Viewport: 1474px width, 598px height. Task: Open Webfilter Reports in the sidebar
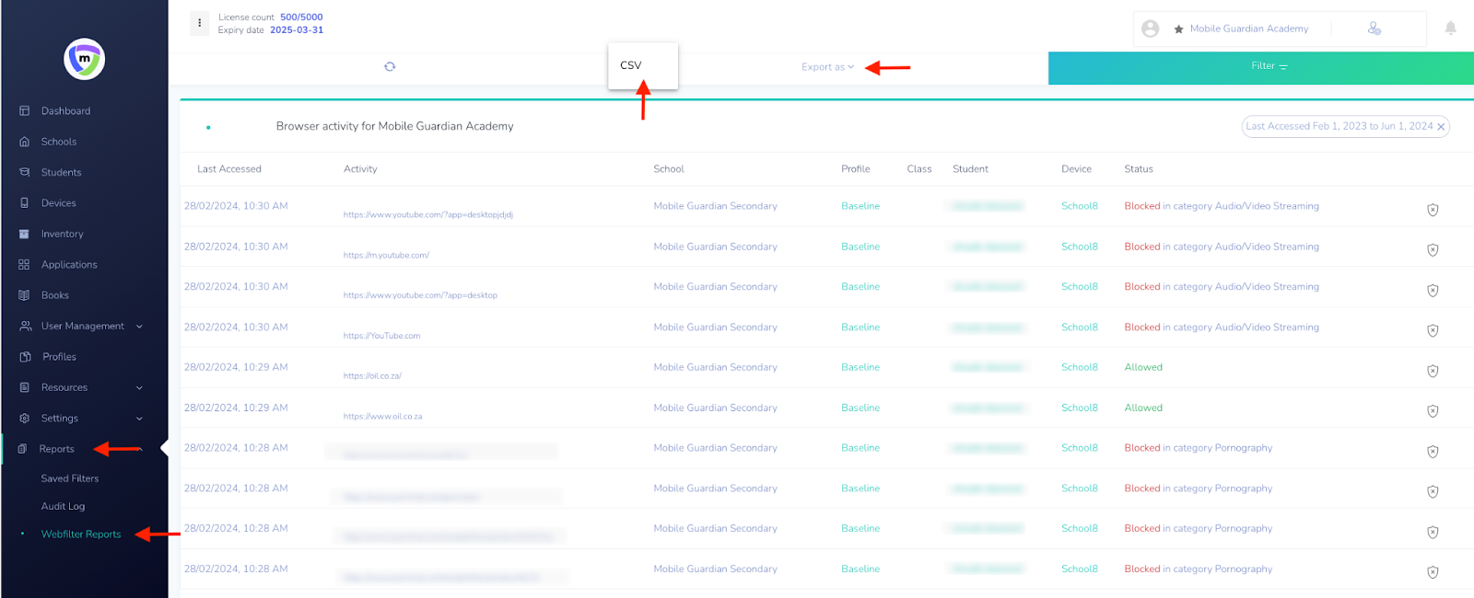click(x=81, y=535)
